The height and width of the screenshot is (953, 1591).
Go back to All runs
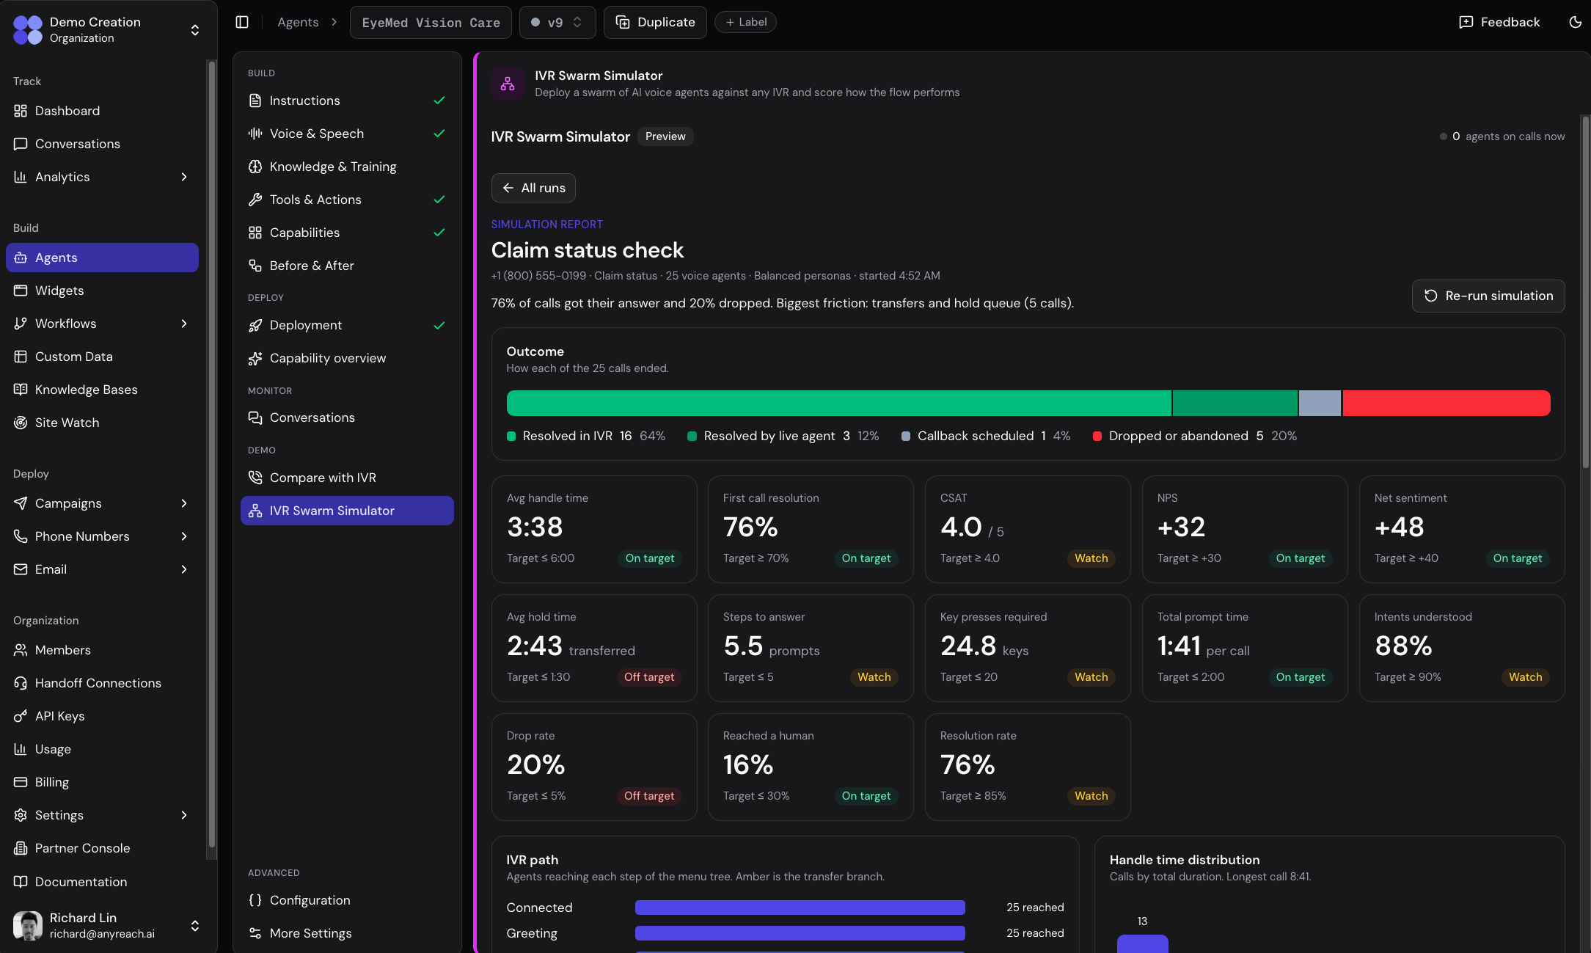[x=533, y=188]
